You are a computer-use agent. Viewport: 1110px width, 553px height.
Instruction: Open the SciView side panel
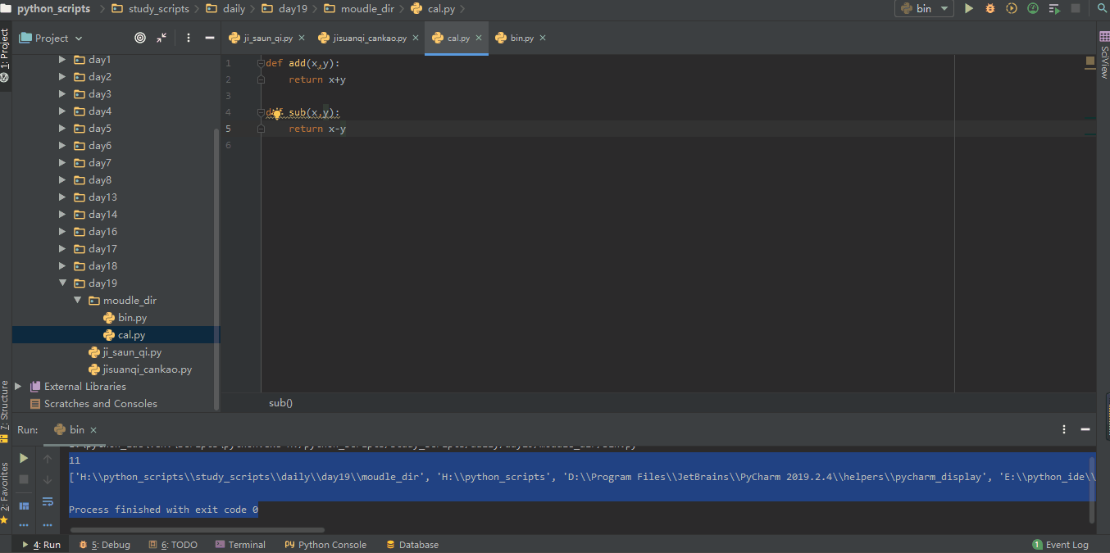(1103, 55)
